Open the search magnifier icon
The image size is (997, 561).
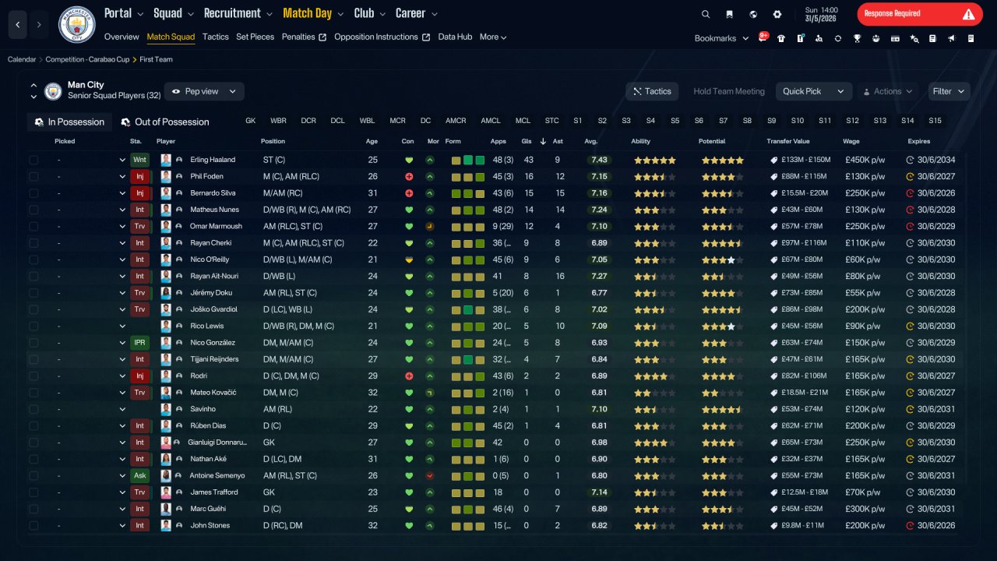coord(706,14)
